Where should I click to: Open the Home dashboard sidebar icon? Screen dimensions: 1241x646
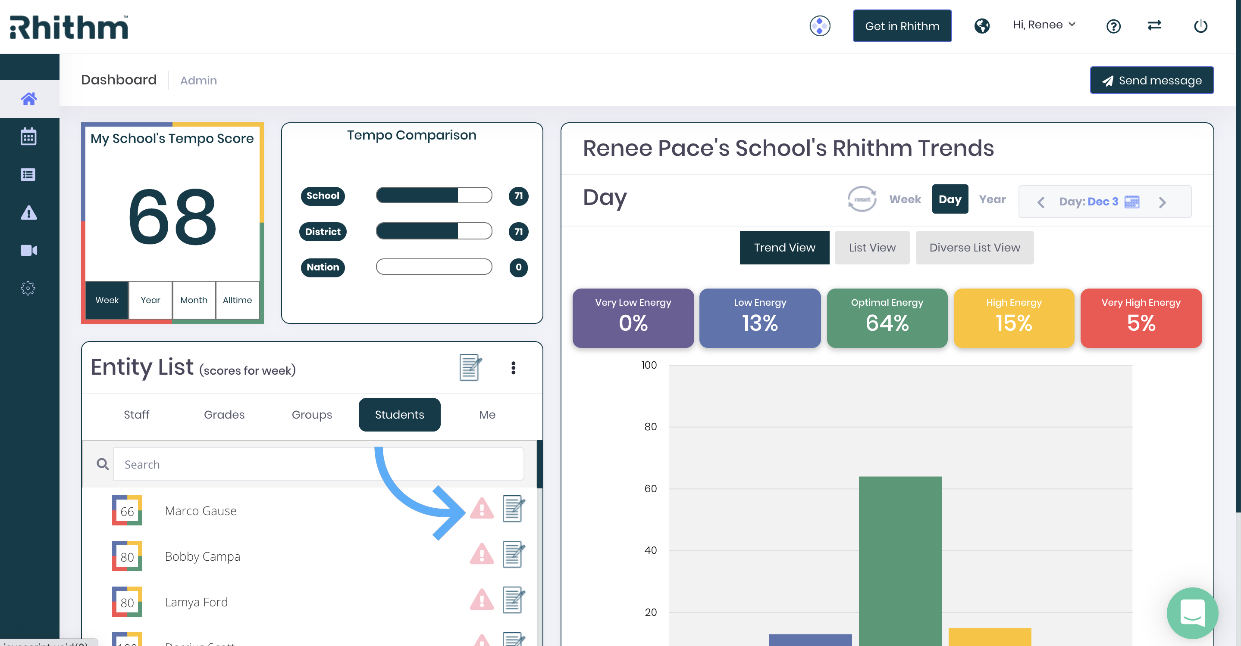click(x=29, y=99)
